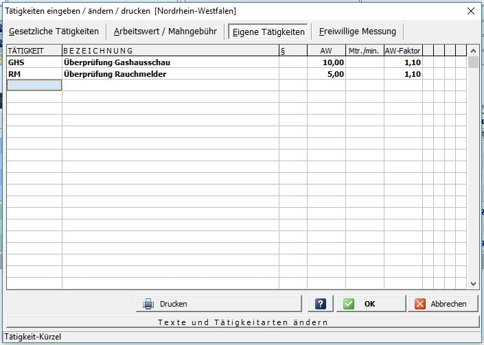Viewport: 484px width, 345px height.
Task: Click Überprüfung Gashausschau description cell
Action: click(x=170, y=62)
